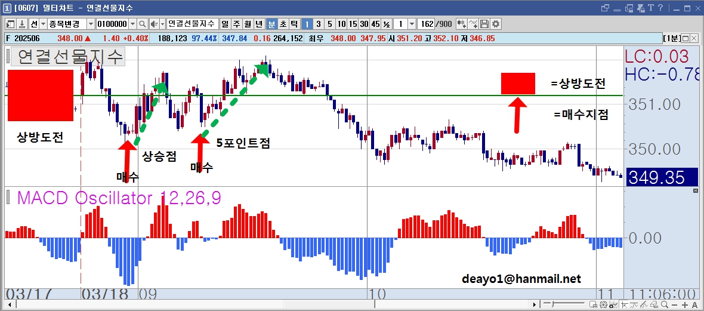This screenshot has width=704, height=311.
Task: Click the bottom wave line tool icon
Action: point(634,304)
